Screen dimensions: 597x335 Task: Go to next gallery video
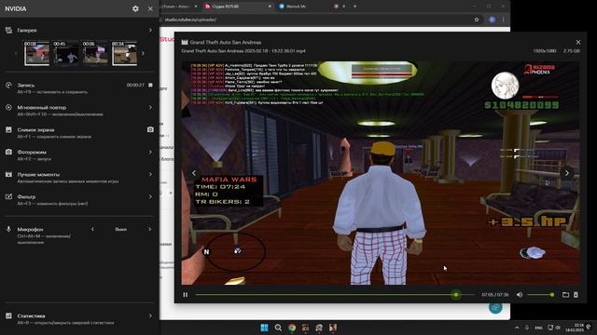[567, 173]
